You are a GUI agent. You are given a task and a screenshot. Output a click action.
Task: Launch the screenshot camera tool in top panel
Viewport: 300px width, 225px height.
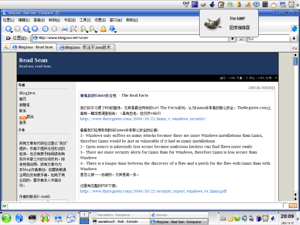283,4
